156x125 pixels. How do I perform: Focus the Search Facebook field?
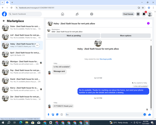pyautogui.click(x=25, y=14)
